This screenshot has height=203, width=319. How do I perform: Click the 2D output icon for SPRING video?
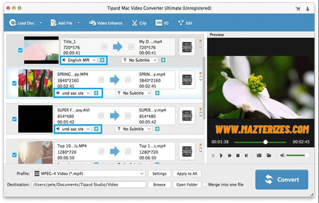coord(128,80)
